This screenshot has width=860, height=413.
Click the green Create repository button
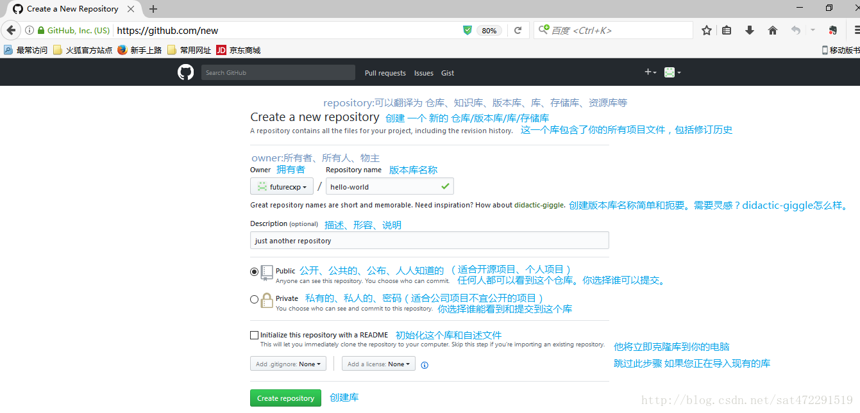coord(285,398)
